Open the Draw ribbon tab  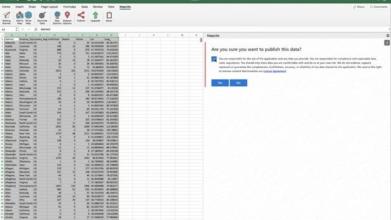pyautogui.click(x=32, y=7)
